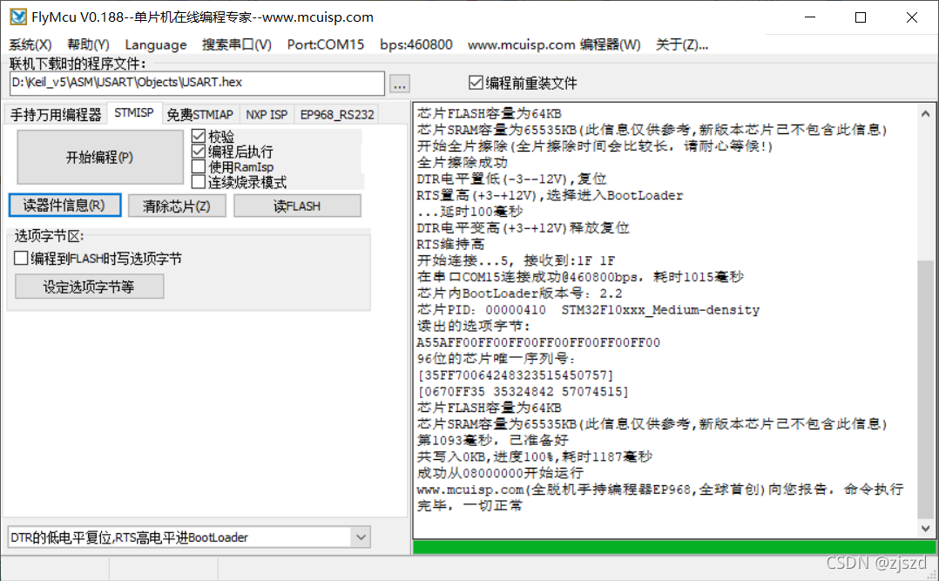The height and width of the screenshot is (581, 939).
Task: Click log line 芯片内BootLoader版本号: 2.2
Action: 520,293
